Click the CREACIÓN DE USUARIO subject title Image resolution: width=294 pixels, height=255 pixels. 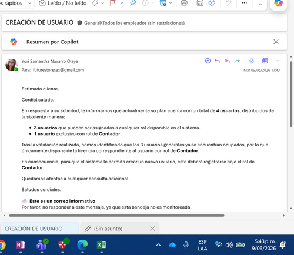point(39,22)
